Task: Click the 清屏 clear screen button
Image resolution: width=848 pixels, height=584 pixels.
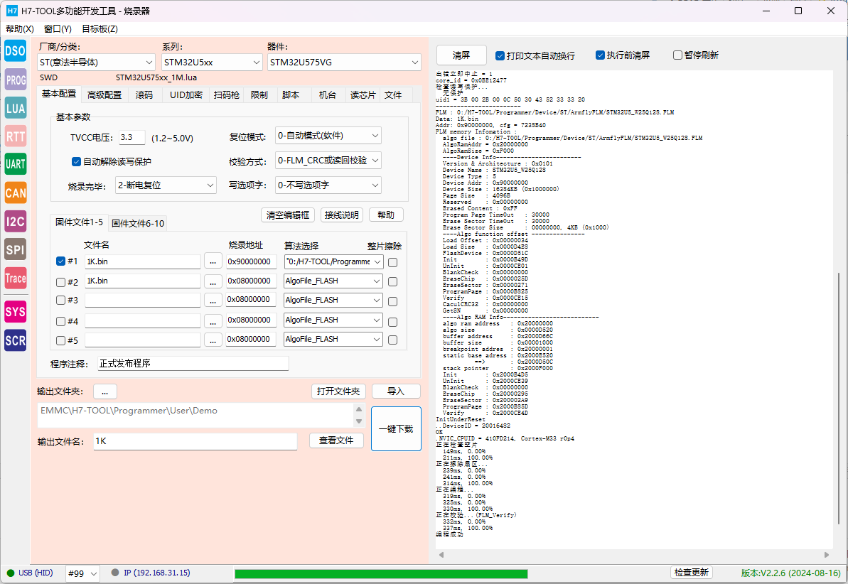Action: tap(461, 55)
